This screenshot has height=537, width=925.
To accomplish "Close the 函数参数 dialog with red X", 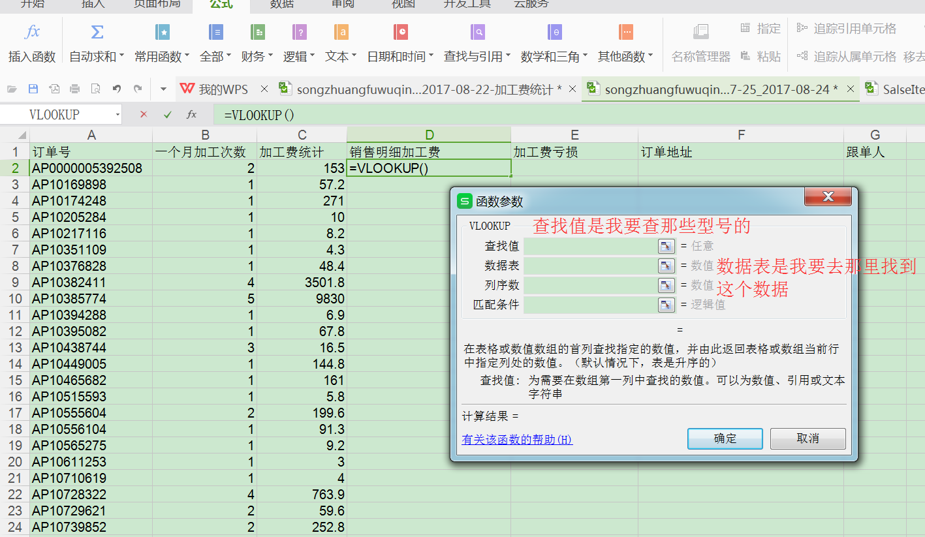I will [x=828, y=196].
